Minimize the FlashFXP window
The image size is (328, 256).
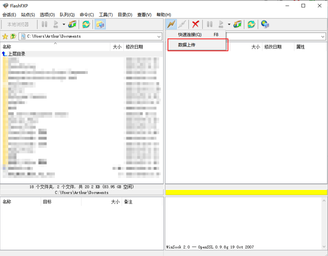pos(287,5)
